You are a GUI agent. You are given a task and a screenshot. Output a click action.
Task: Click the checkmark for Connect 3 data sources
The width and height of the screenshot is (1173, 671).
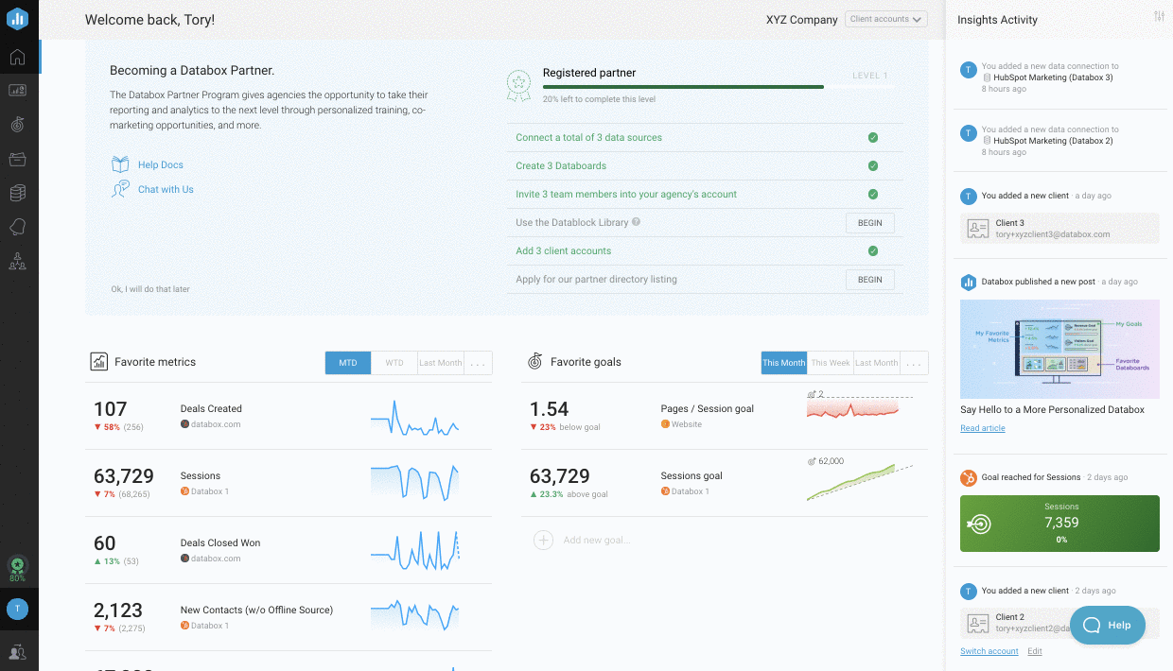click(x=872, y=137)
